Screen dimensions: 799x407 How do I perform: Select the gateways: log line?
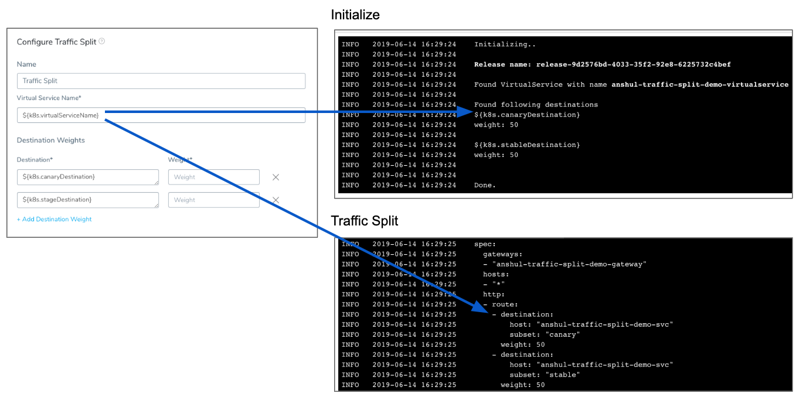click(502, 254)
